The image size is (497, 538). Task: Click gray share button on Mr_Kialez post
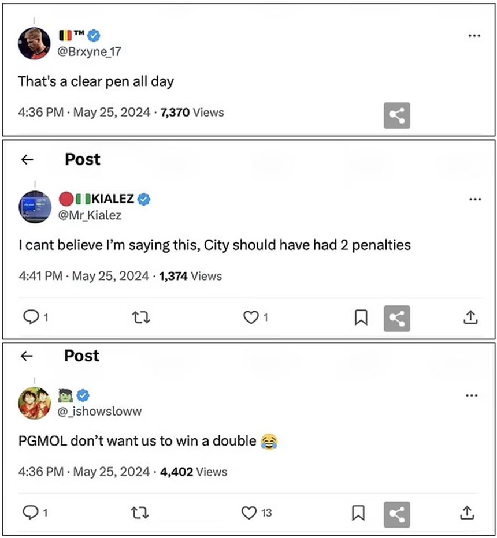(396, 318)
